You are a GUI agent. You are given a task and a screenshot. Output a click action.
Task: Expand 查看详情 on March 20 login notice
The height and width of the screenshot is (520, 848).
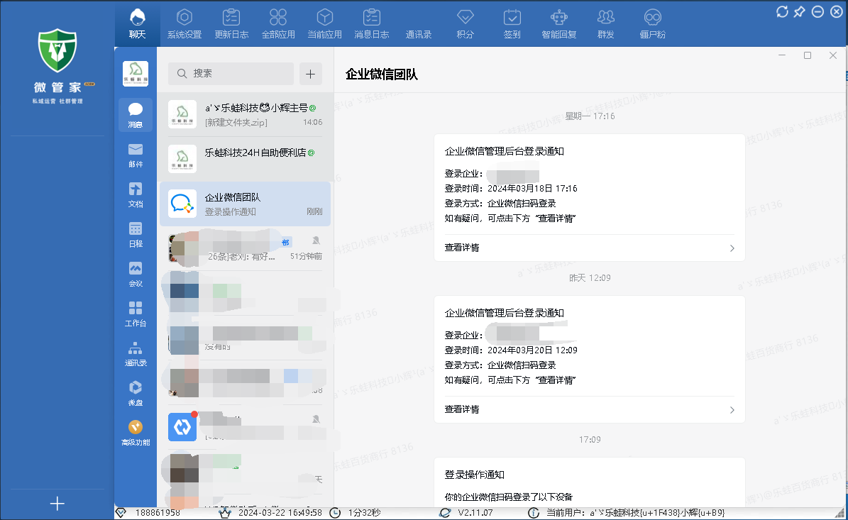(589, 409)
